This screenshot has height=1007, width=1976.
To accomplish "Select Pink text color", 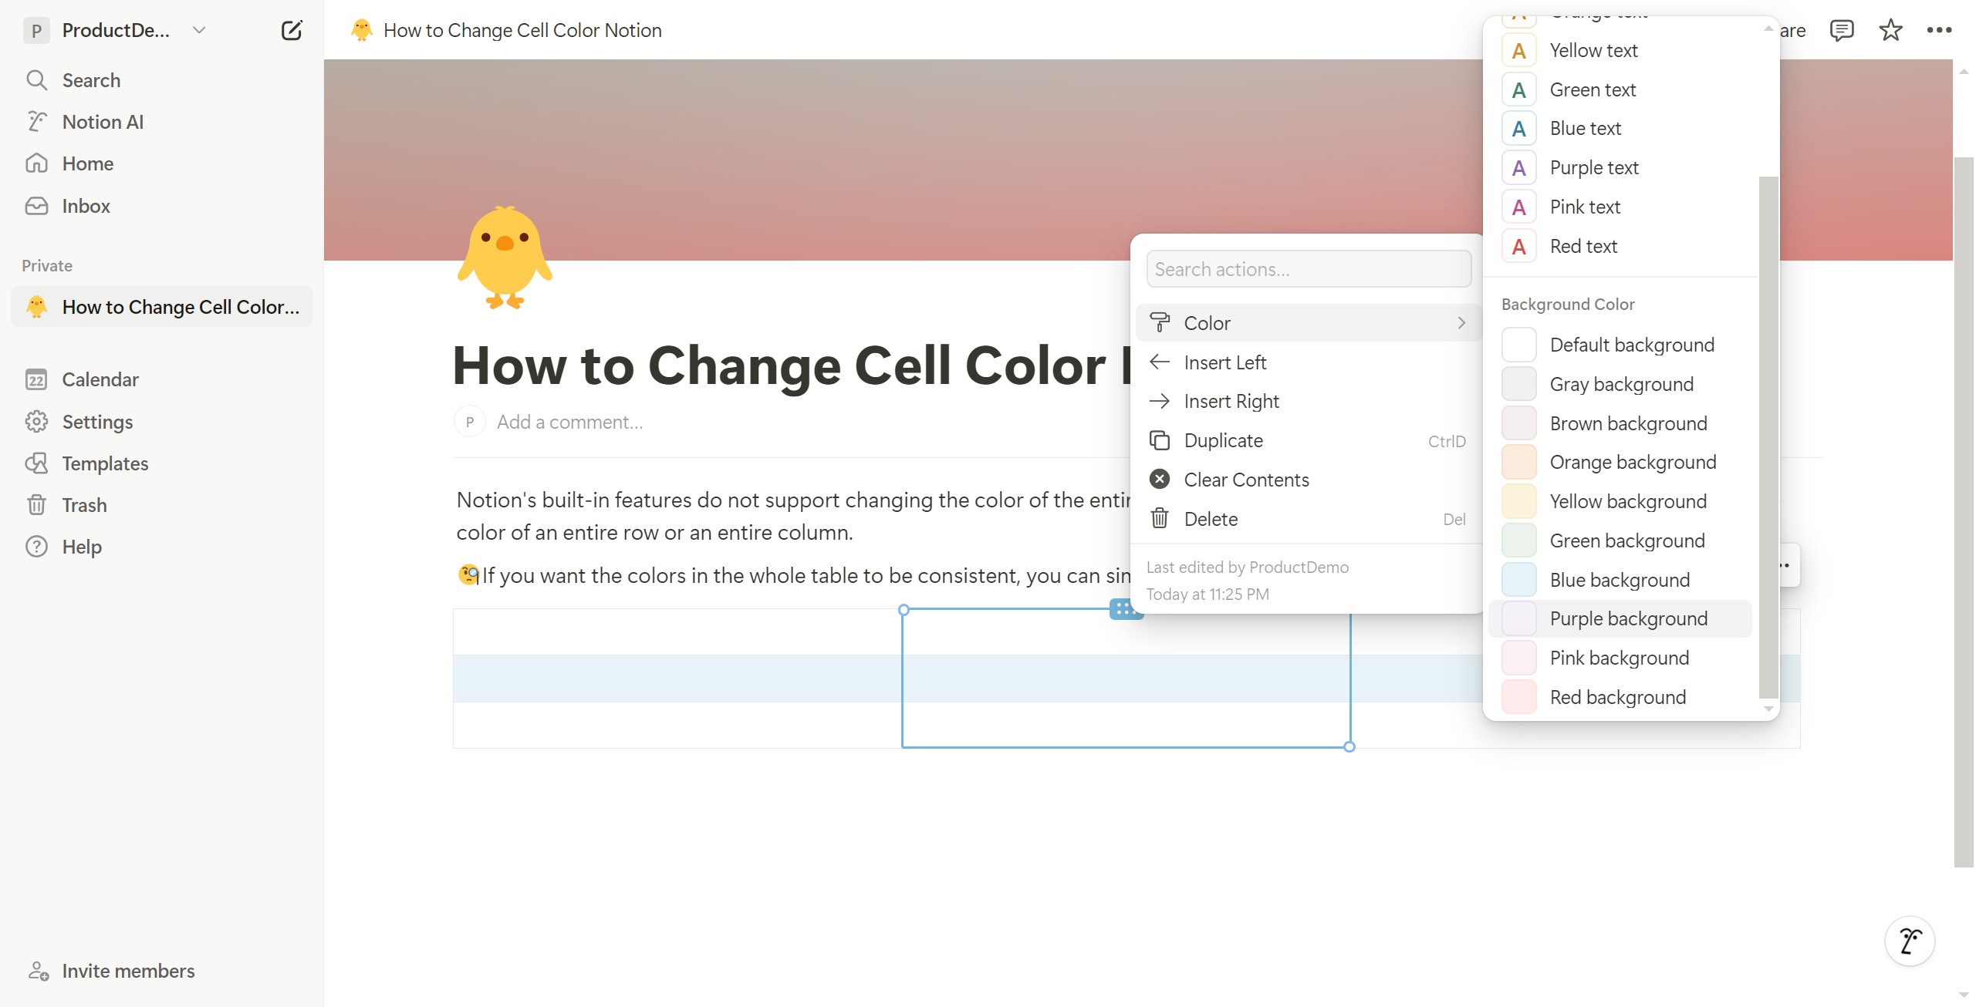I will (x=1620, y=207).
